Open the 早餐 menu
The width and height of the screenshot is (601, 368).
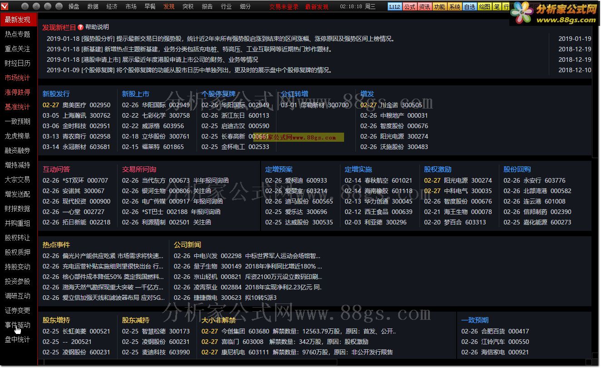(x=150, y=7)
